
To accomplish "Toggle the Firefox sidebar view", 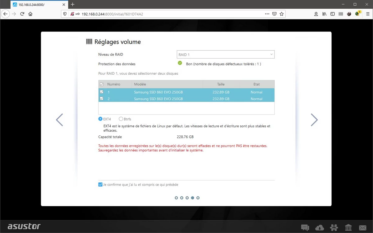I will click(x=333, y=14).
